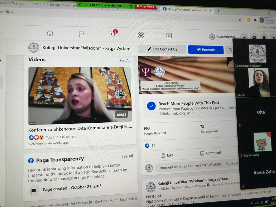276x207 pixels.
Task: Click the post author avatar on the February 17 post
Action: (150, 187)
